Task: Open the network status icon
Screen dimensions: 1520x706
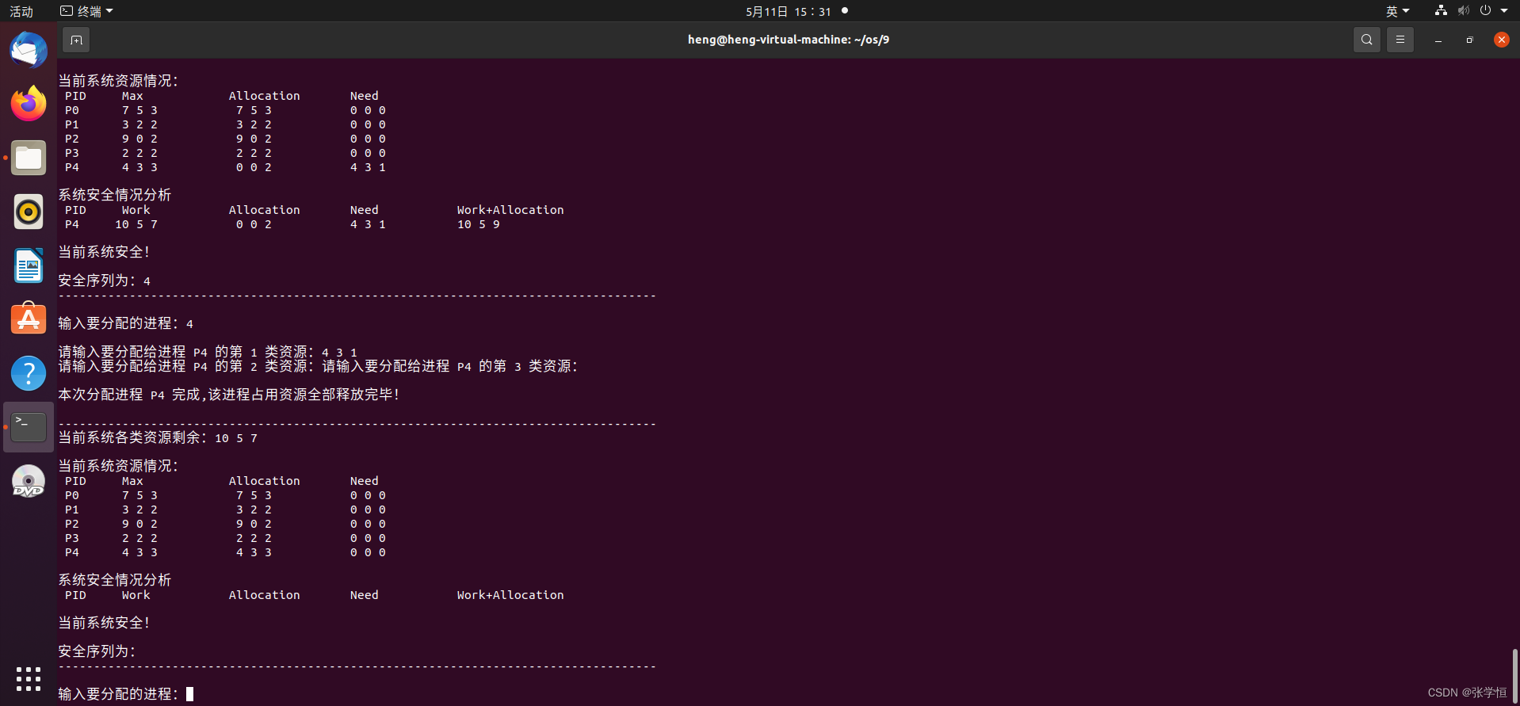Action: pyautogui.click(x=1442, y=11)
